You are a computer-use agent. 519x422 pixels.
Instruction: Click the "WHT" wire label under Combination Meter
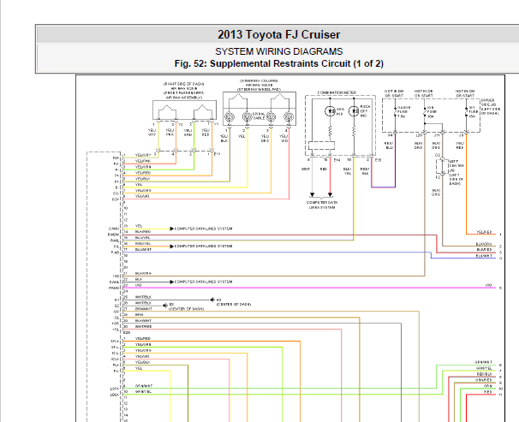[x=306, y=169]
